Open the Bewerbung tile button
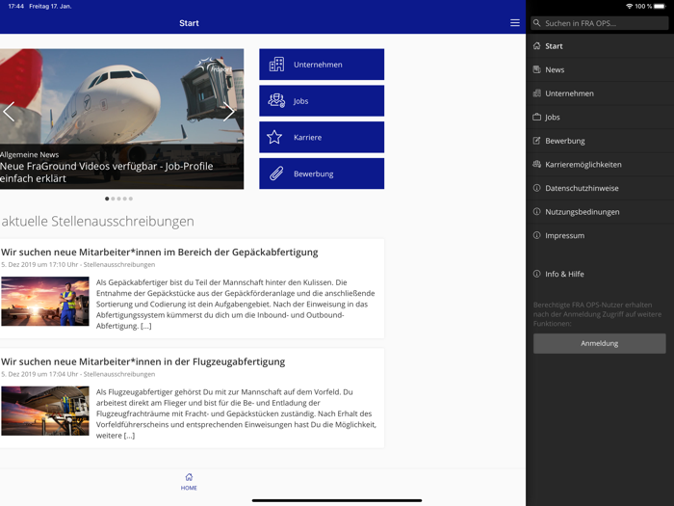The height and width of the screenshot is (506, 674). [322, 173]
